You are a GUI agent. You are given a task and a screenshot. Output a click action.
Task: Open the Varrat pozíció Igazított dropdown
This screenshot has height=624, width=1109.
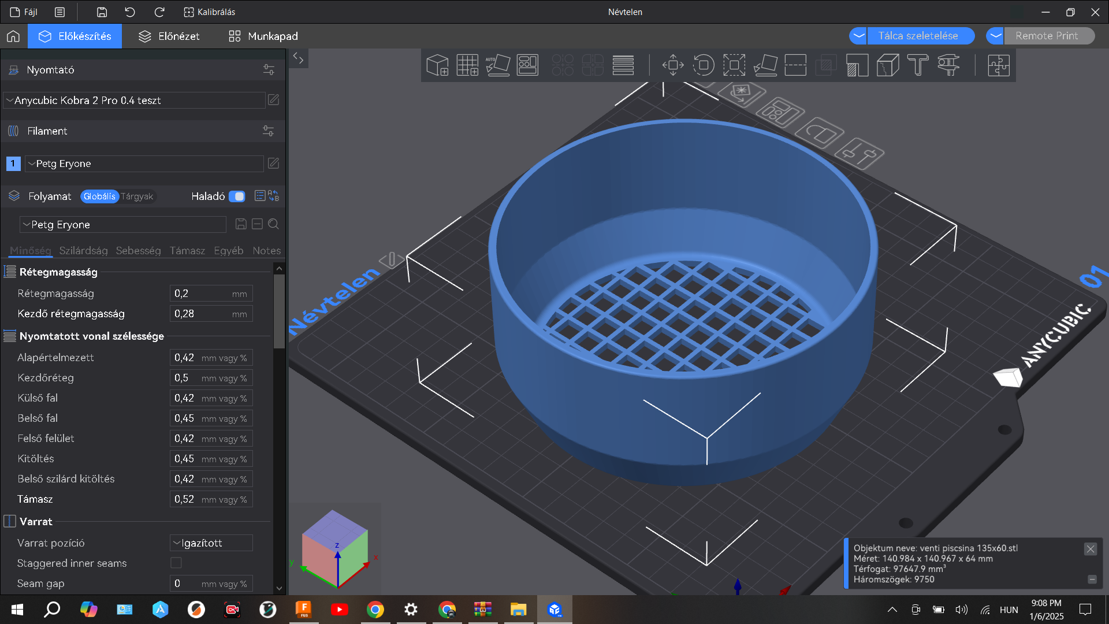pos(211,543)
